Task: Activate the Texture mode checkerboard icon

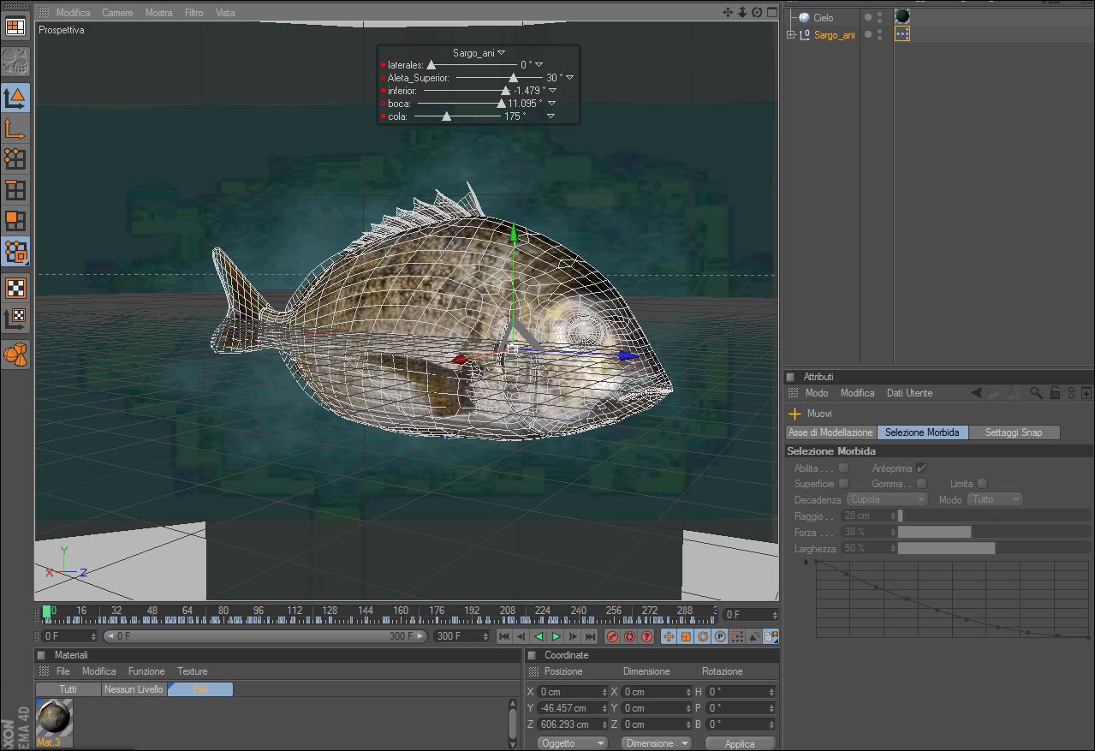Action: (15, 288)
